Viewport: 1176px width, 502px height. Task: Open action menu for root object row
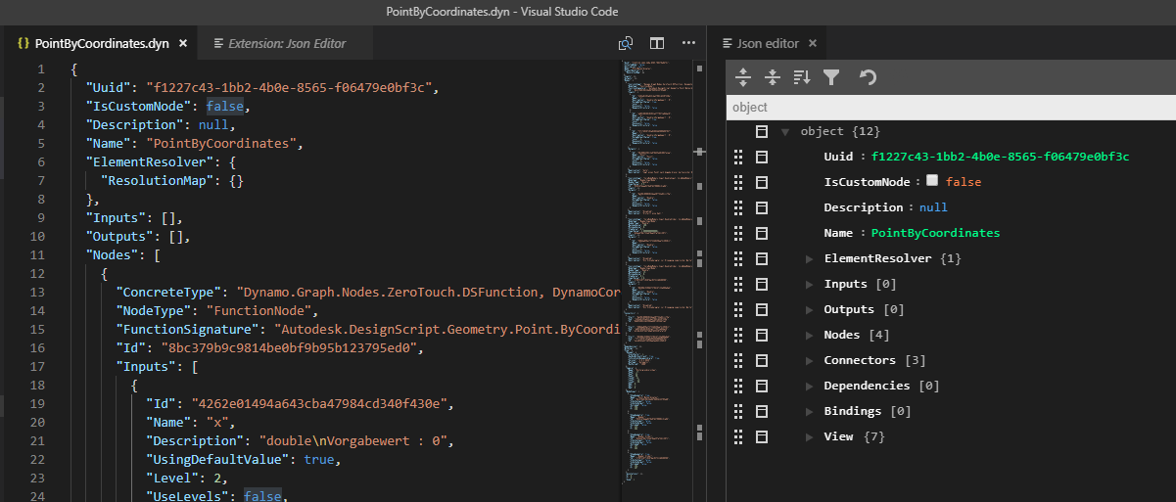tap(762, 131)
